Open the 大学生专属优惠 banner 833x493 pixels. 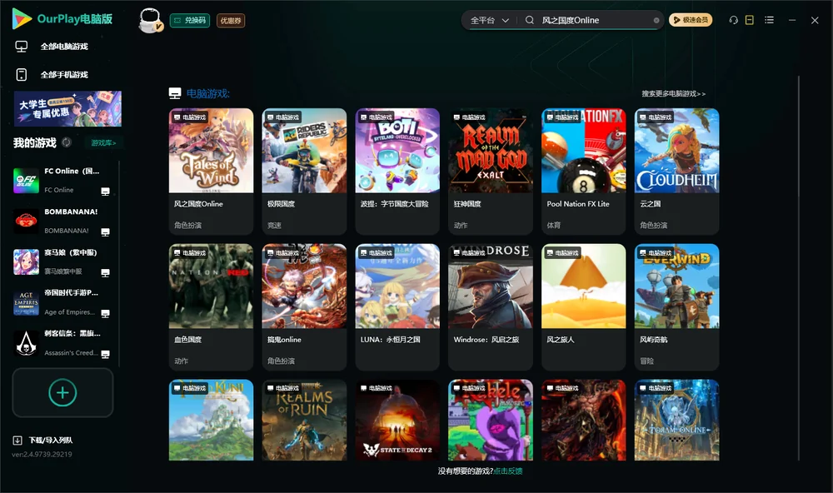coord(67,109)
